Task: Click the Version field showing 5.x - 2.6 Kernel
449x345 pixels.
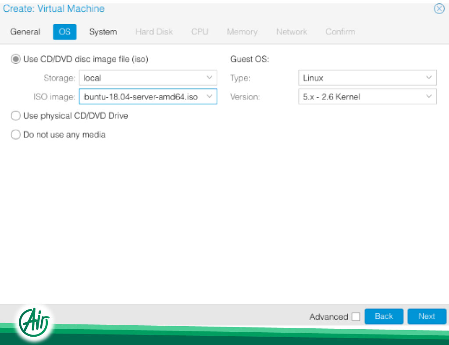Action: pyautogui.click(x=367, y=97)
